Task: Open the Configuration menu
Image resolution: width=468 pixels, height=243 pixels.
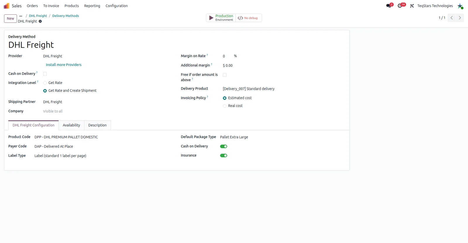Action: (117, 6)
